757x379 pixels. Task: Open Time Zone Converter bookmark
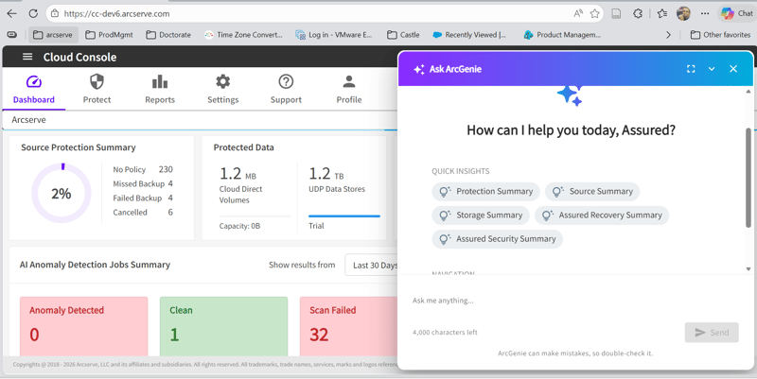(243, 35)
